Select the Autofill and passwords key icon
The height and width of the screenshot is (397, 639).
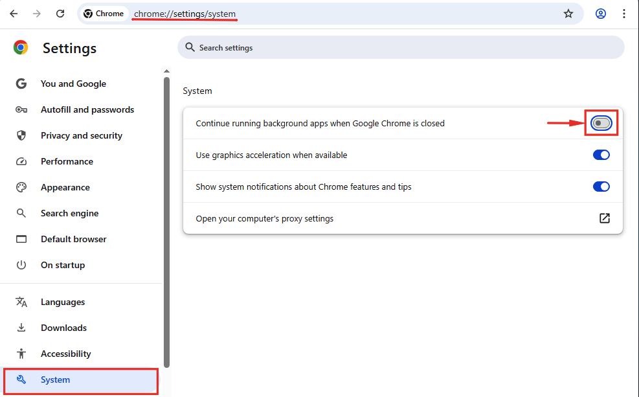(20, 109)
